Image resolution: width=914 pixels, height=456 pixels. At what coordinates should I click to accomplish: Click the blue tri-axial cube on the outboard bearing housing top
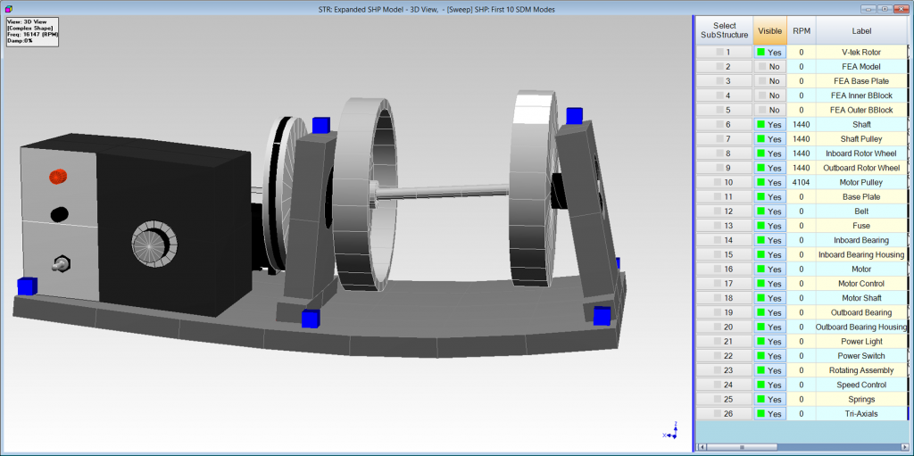[574, 115]
